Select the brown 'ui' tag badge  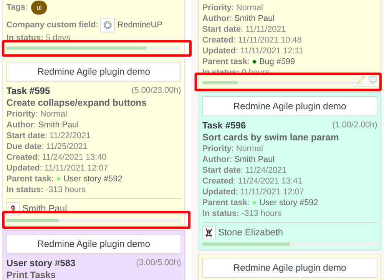pyautogui.click(x=39, y=7)
